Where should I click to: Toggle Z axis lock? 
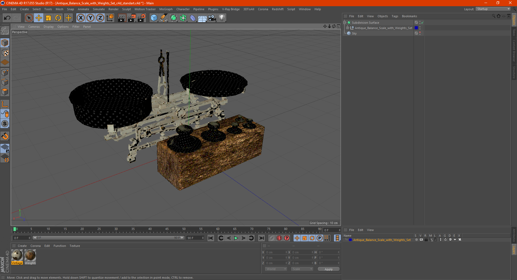point(100,18)
